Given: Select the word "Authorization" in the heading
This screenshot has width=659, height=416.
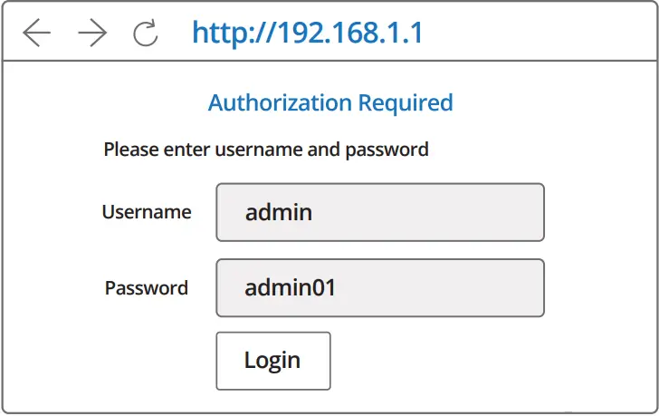Looking at the screenshot, I should tap(280, 102).
